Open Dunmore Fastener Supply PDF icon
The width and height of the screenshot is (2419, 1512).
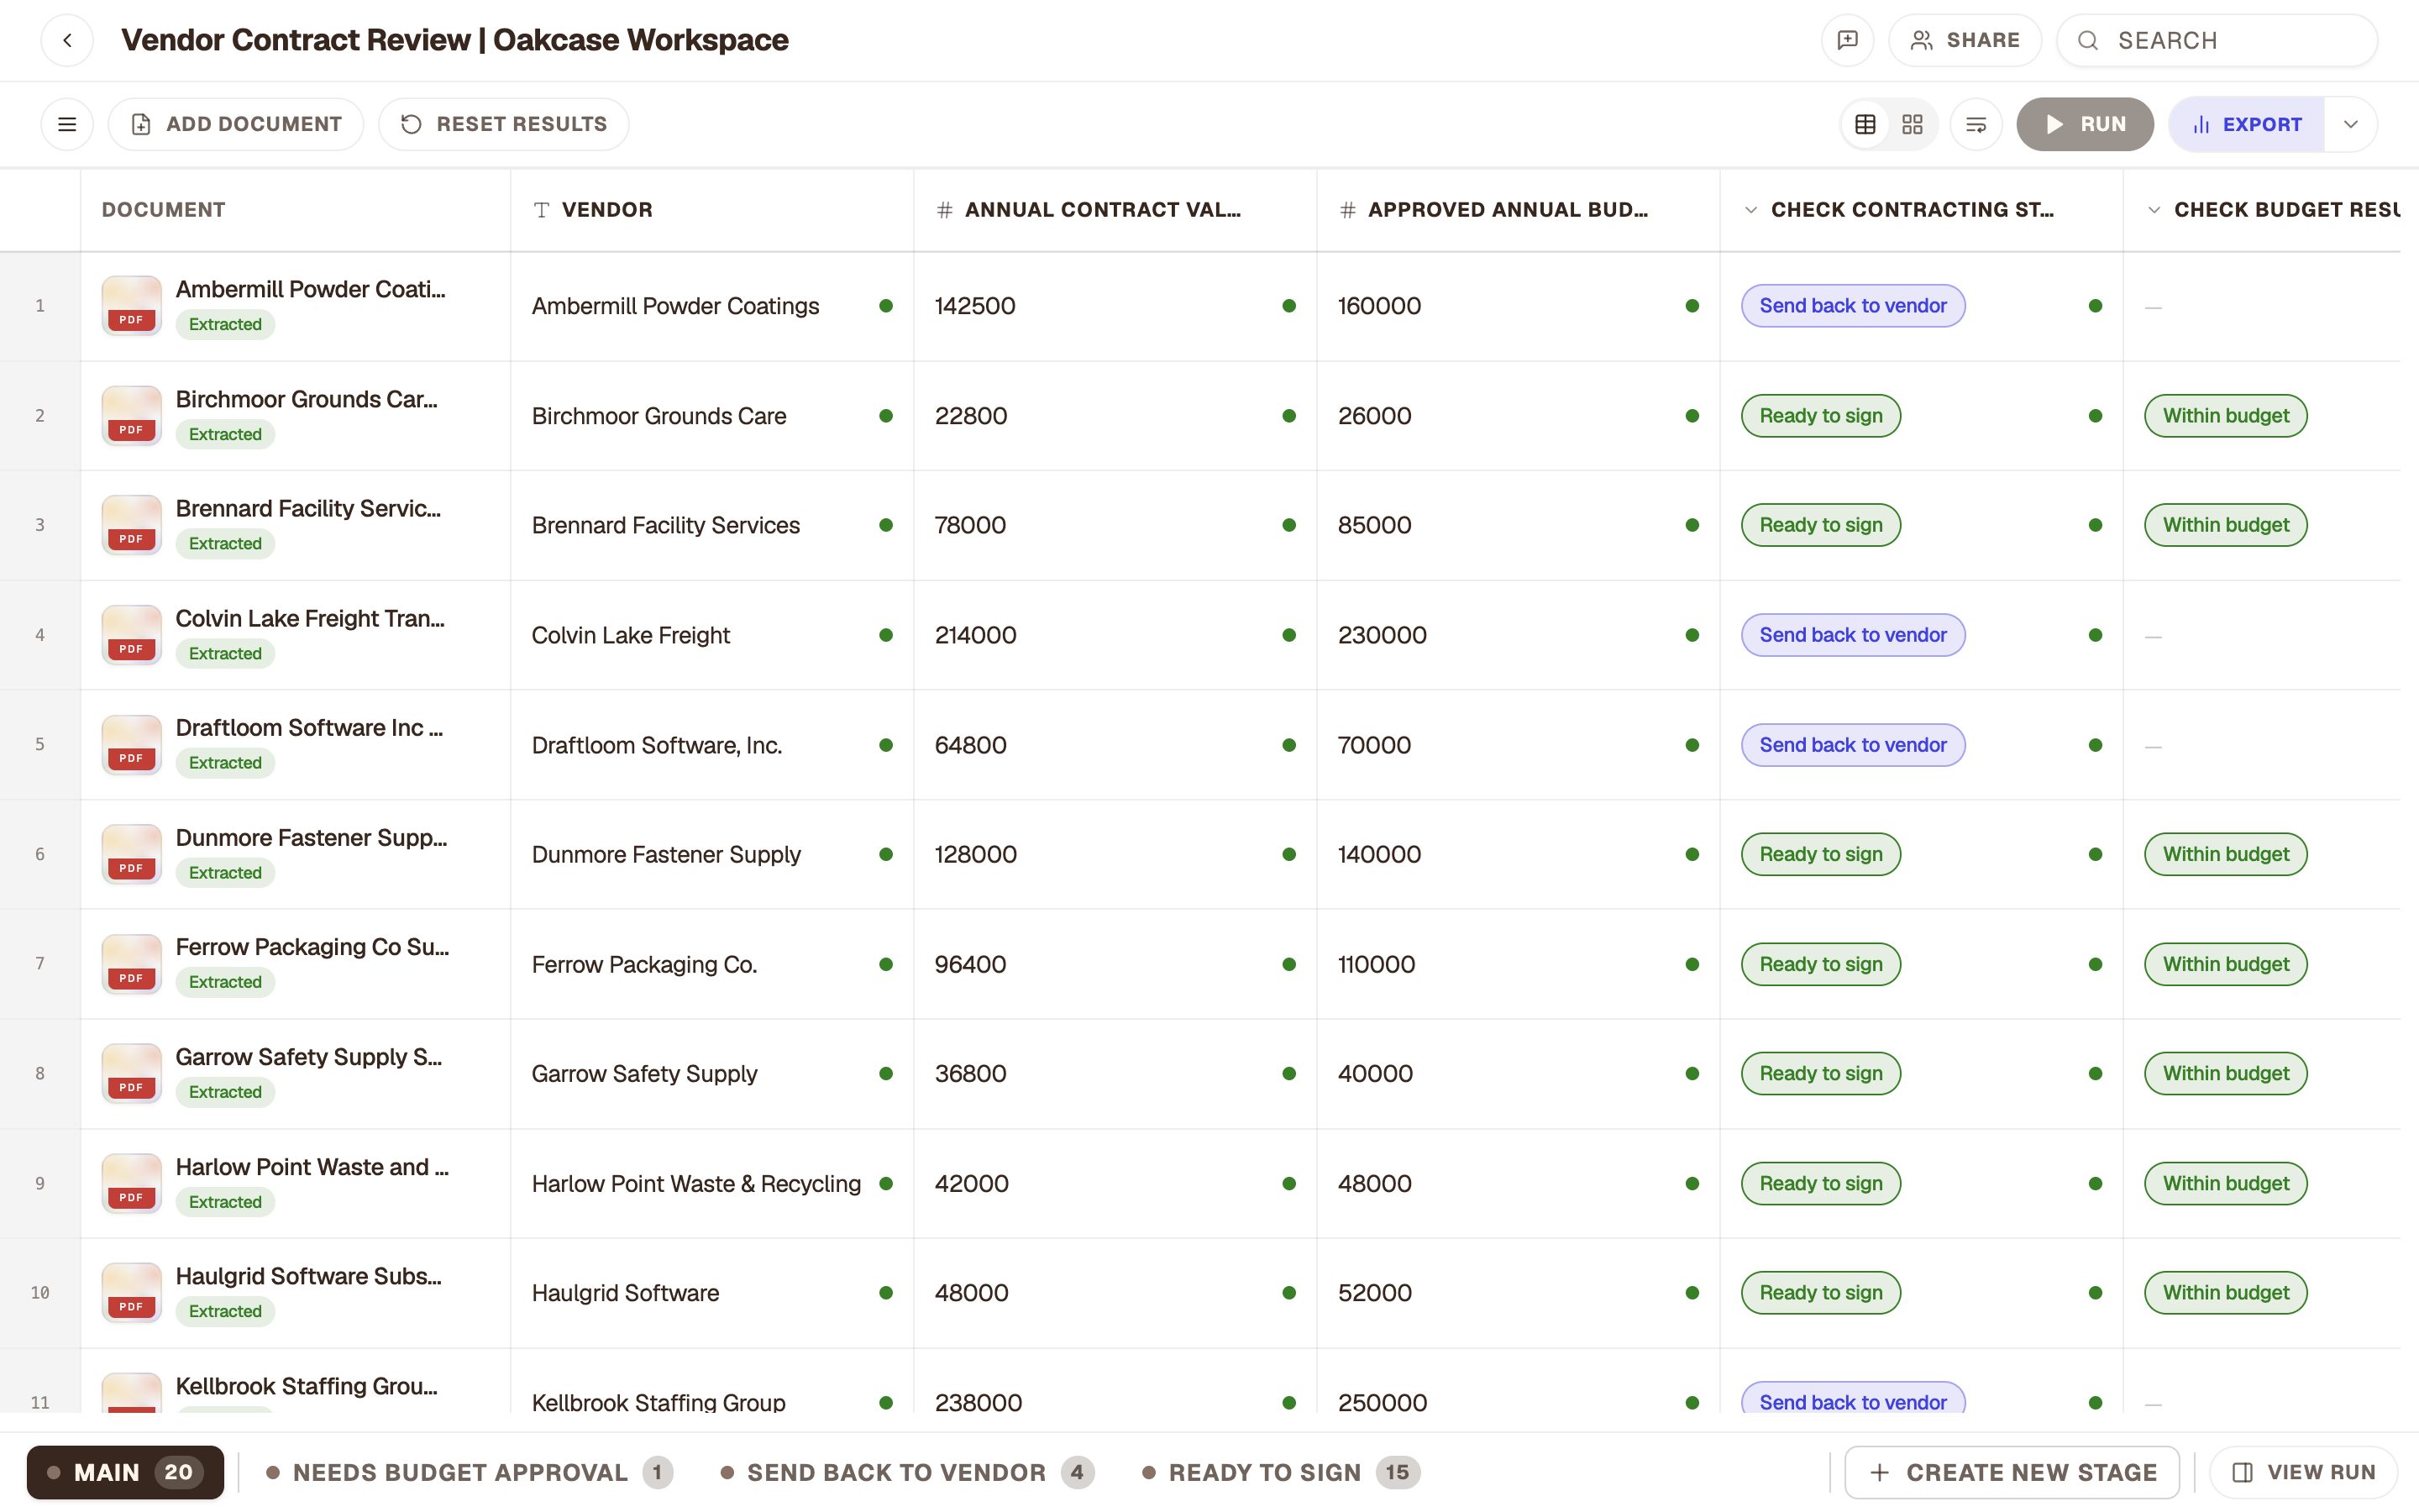click(131, 854)
